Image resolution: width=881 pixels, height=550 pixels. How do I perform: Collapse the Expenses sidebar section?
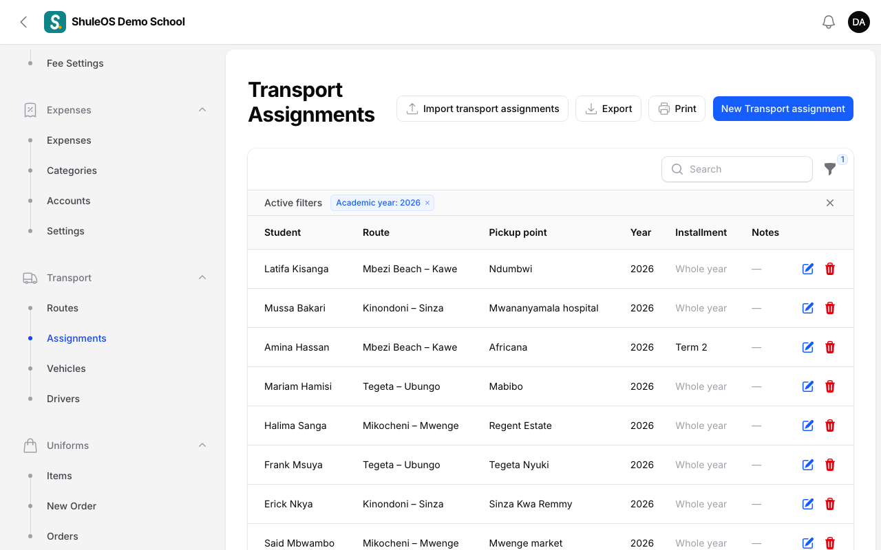202,110
